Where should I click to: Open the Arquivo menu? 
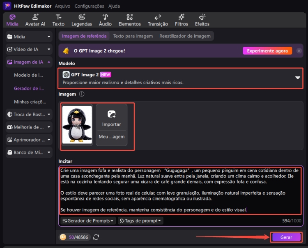(62, 6)
